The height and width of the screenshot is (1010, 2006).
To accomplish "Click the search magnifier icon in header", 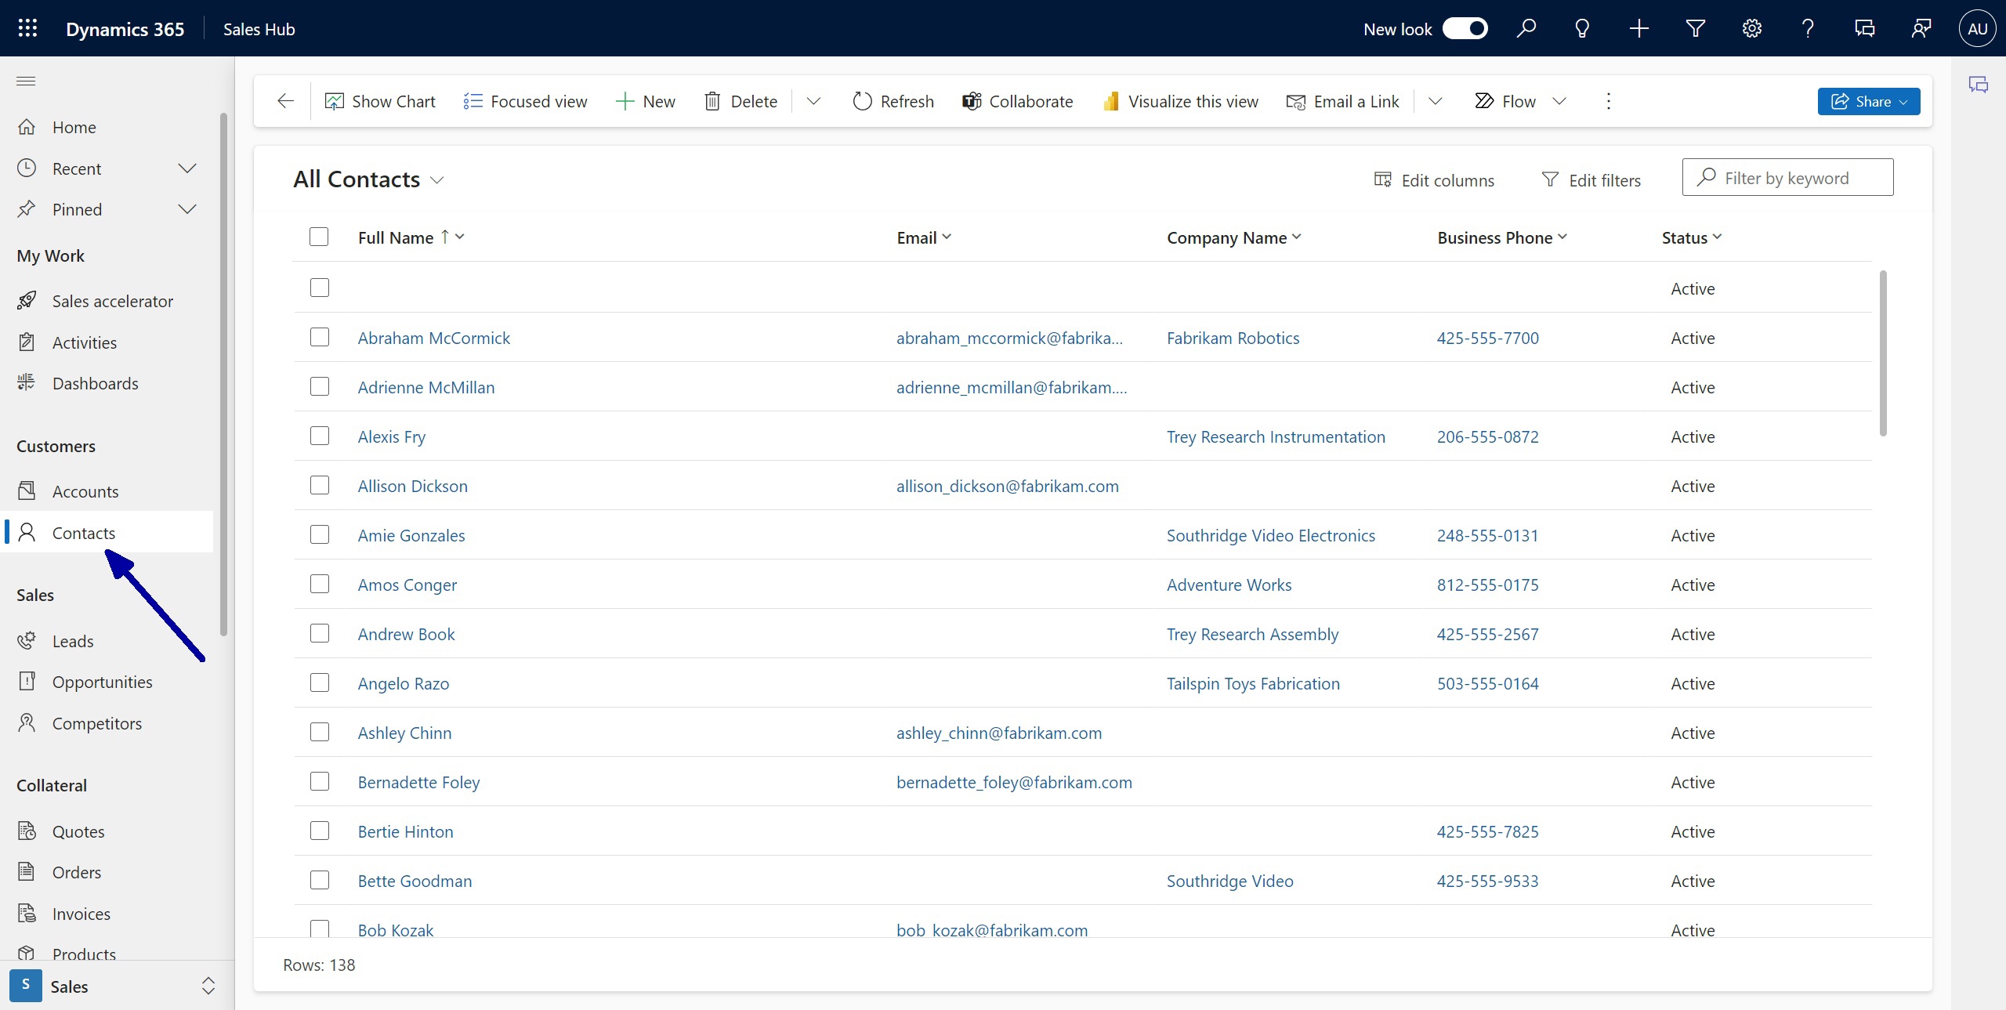I will pos(1526,29).
